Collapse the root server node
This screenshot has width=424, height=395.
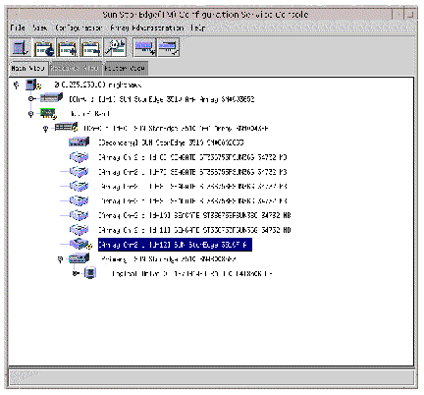17,85
